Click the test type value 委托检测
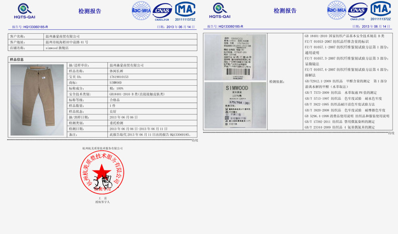This screenshot has width=398, height=234. click(116, 123)
